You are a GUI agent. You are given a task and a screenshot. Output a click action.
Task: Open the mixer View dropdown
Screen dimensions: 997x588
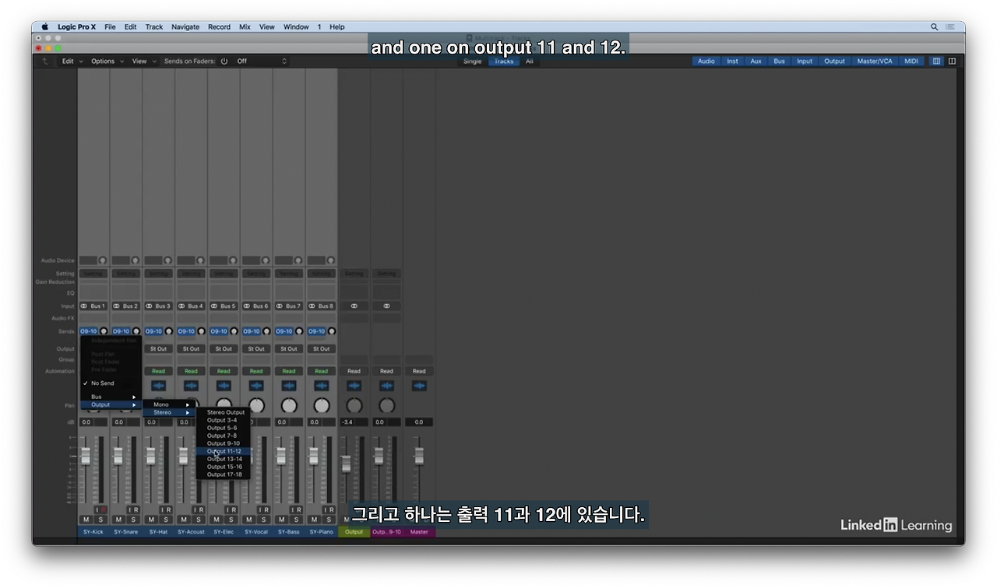[x=144, y=61]
